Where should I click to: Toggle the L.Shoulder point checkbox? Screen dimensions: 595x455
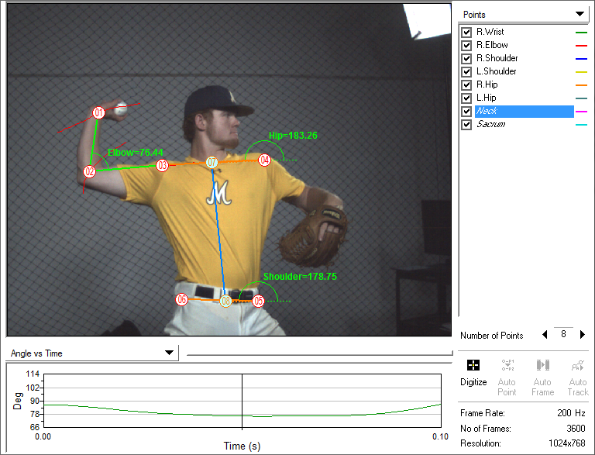click(466, 72)
